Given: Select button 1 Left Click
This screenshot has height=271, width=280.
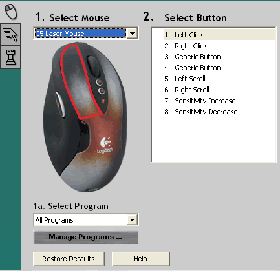Looking at the screenshot, I should pyautogui.click(x=219, y=35).
